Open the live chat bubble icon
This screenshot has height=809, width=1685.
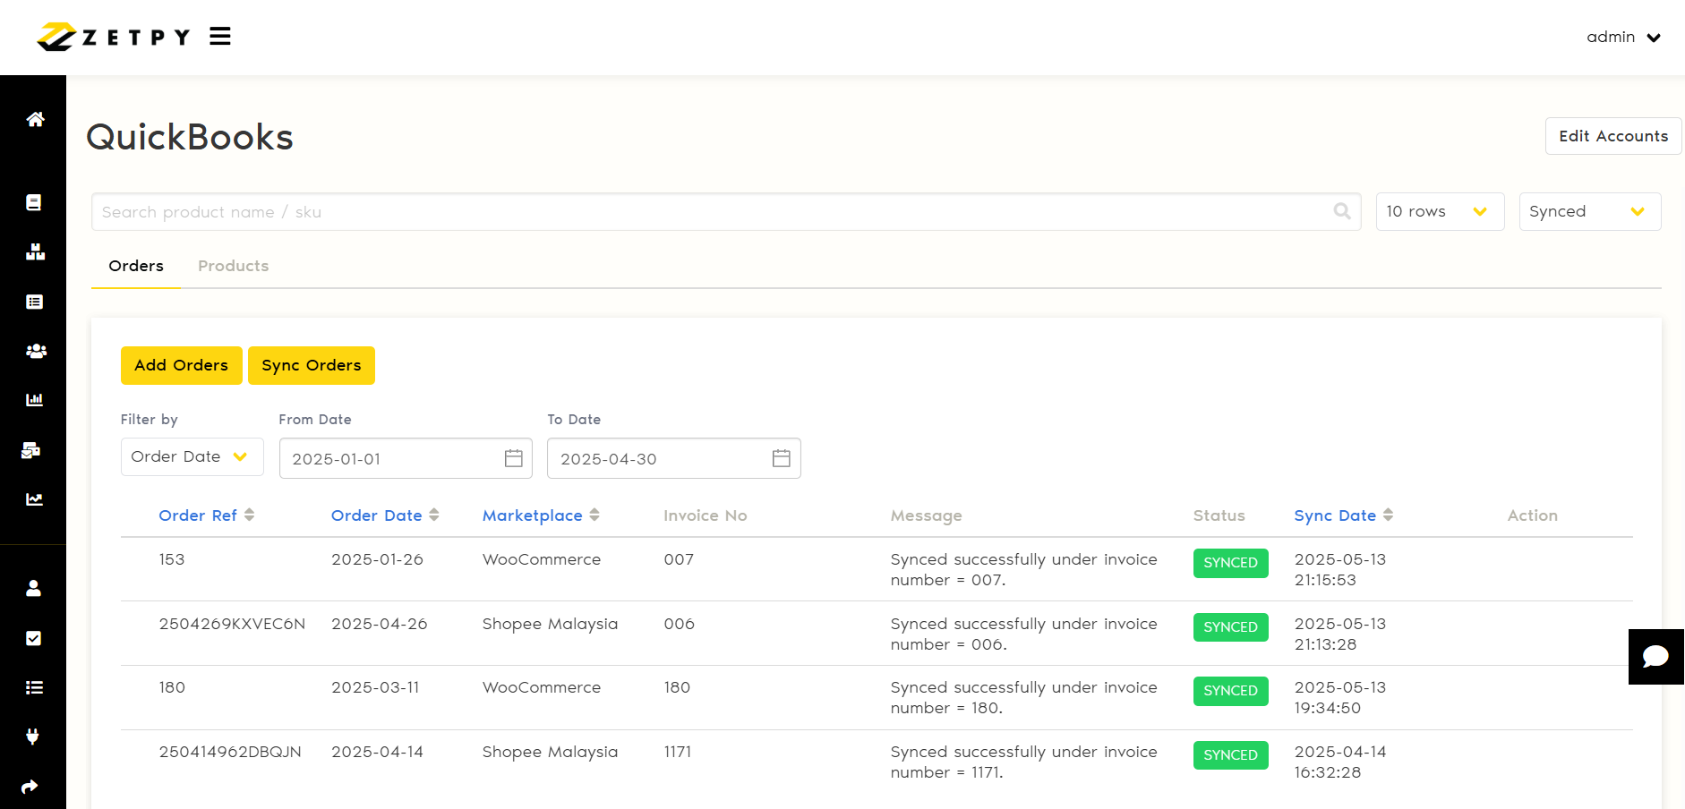(x=1655, y=657)
